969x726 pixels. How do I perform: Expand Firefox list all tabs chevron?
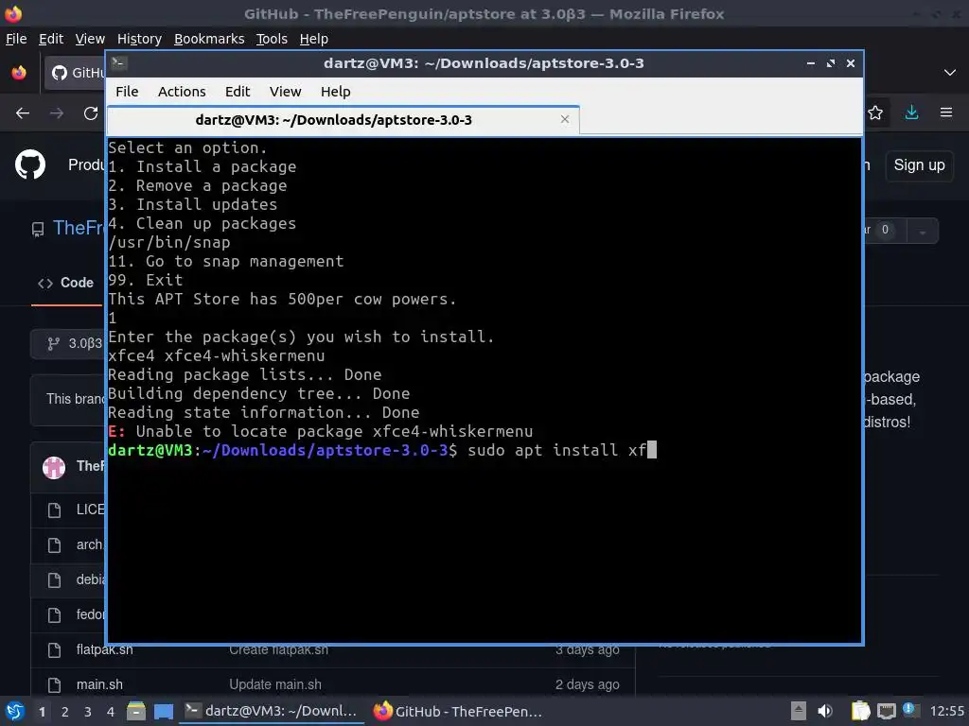tap(950, 73)
